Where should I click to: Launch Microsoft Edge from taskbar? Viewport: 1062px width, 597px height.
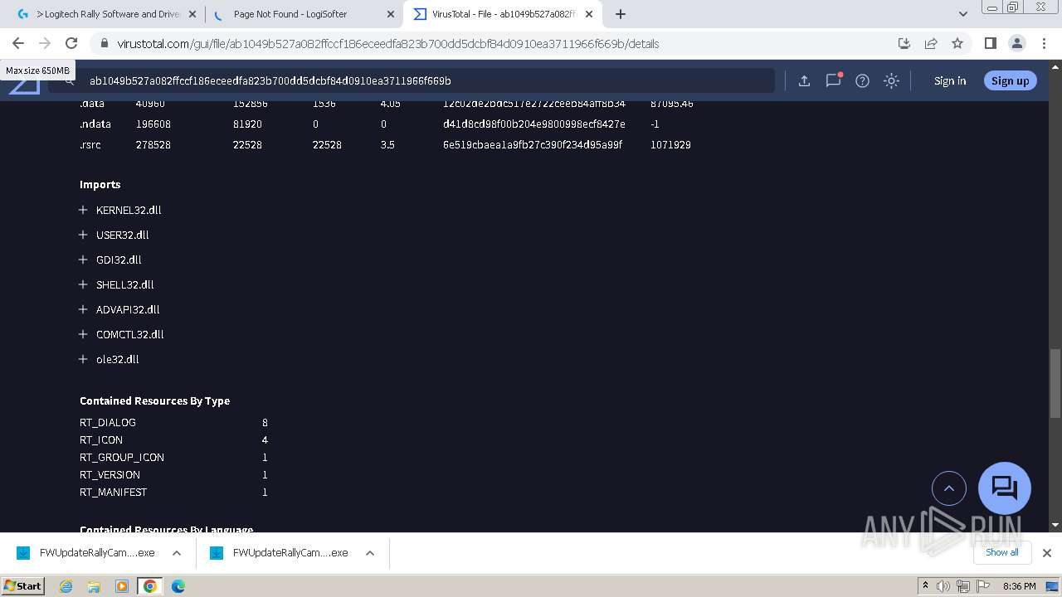pyautogui.click(x=178, y=585)
